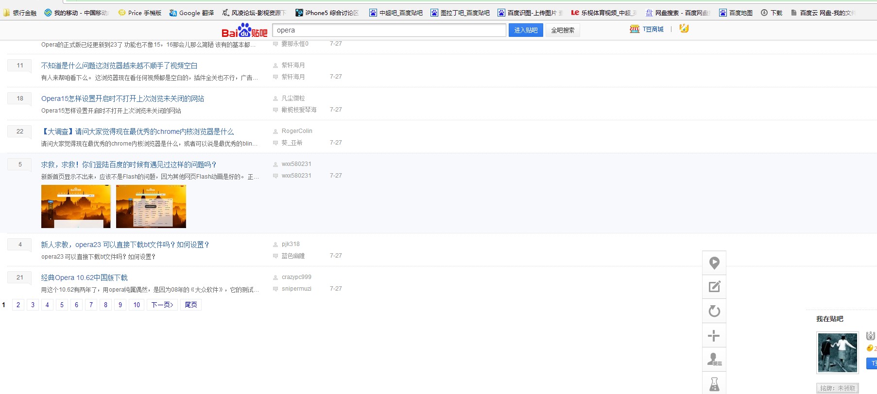
Task: Go to page 9 of results
Action: [120, 305]
